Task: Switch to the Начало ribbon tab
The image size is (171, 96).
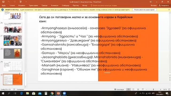Action: point(12,5)
